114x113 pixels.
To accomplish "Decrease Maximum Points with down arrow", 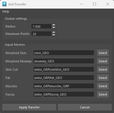I will tap(54, 35).
